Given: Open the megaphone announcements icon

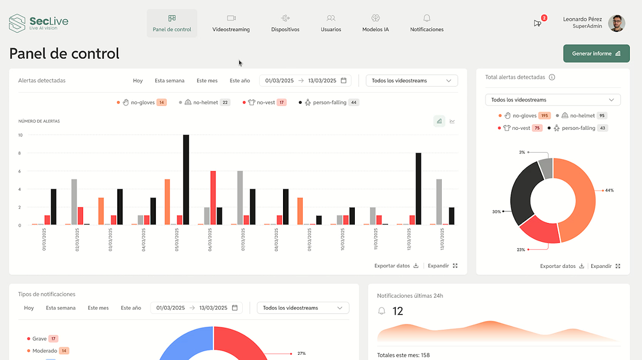Looking at the screenshot, I should (538, 23).
